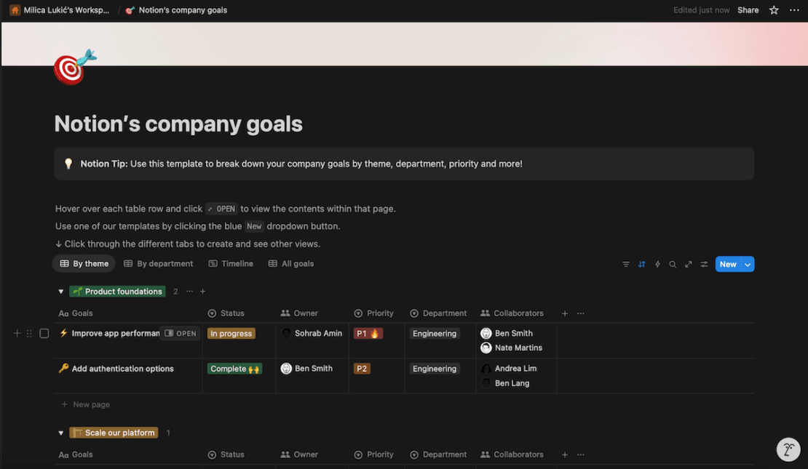Click the In progress status badge

231,332
